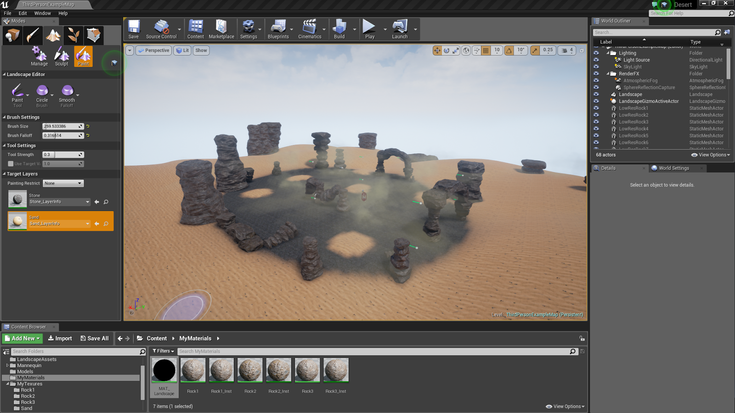
Task: Toggle scale snapping in viewport
Action: 535,50
